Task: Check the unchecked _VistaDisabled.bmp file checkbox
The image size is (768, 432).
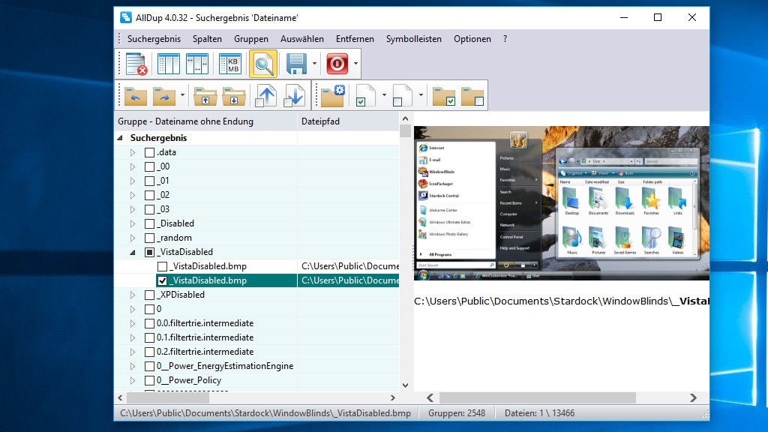Action: 163,266
